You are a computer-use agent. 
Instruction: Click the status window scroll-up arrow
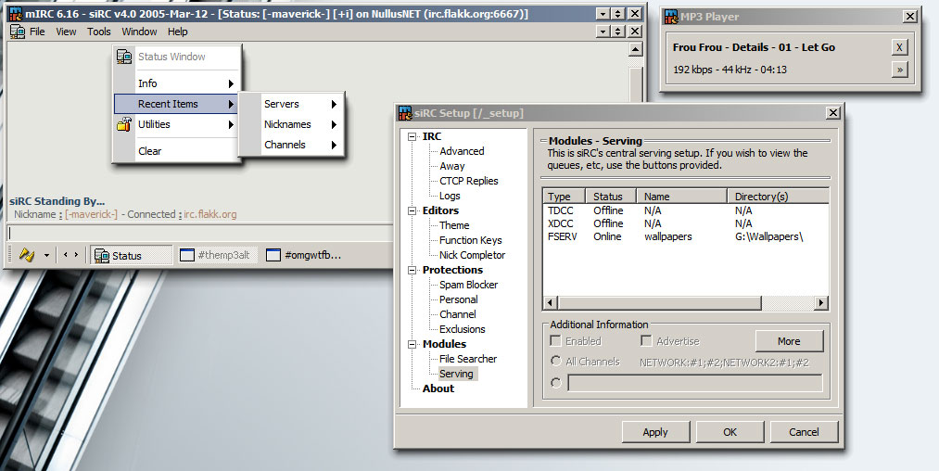635,49
